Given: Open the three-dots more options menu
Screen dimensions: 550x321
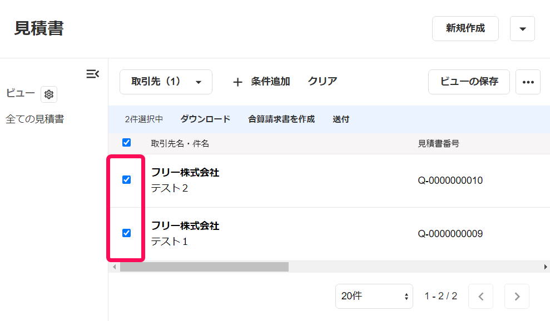Looking at the screenshot, I should 528,82.
